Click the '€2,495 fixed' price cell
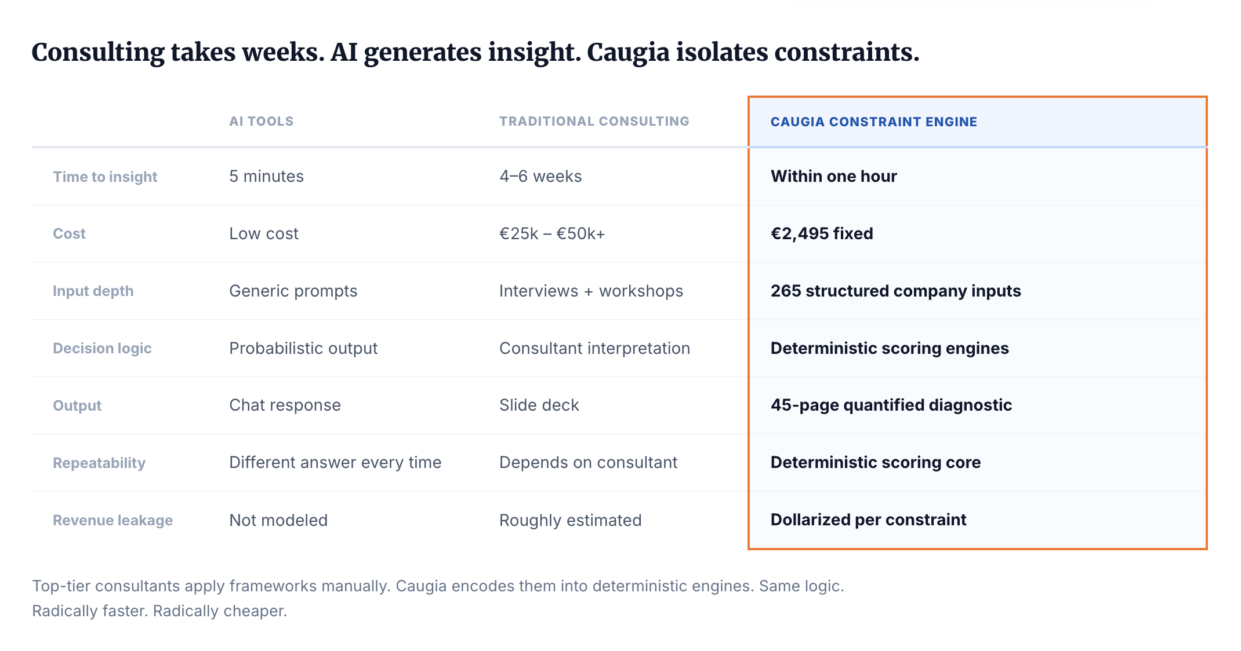 821,234
